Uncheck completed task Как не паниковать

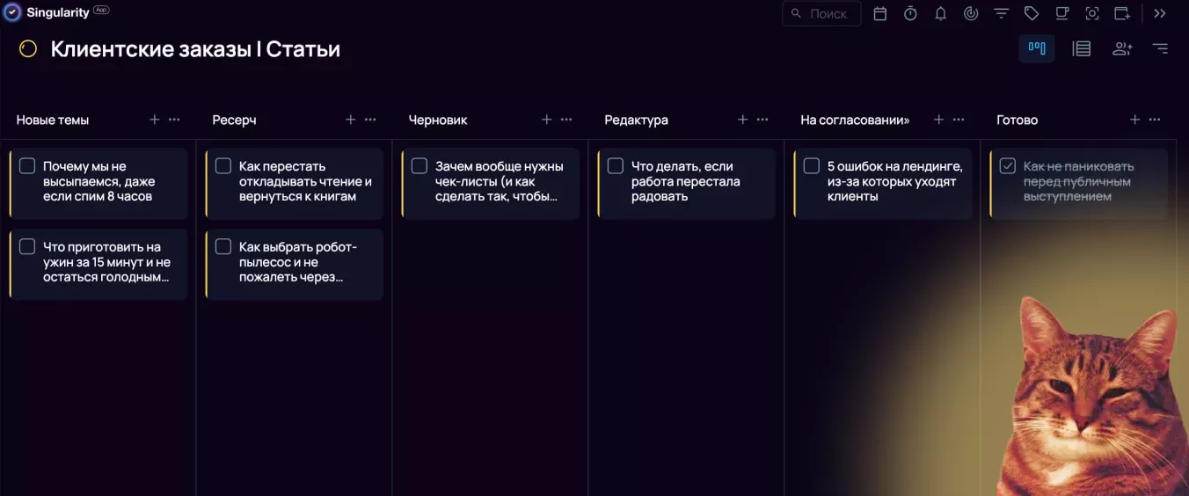tap(1008, 165)
